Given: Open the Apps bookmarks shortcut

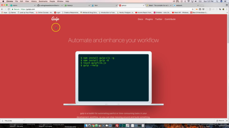Looking at the screenshot, I should (x=4, y=12).
